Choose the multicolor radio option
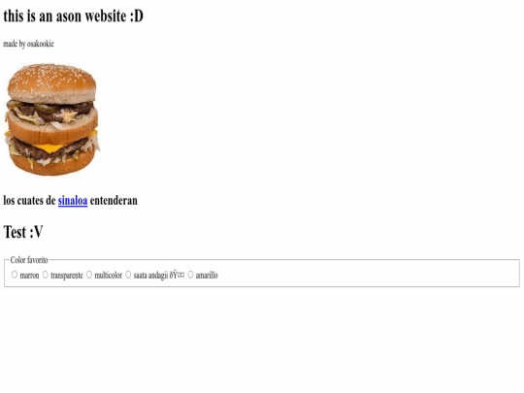Image resolution: width=524 pixels, height=393 pixels. 89,275
